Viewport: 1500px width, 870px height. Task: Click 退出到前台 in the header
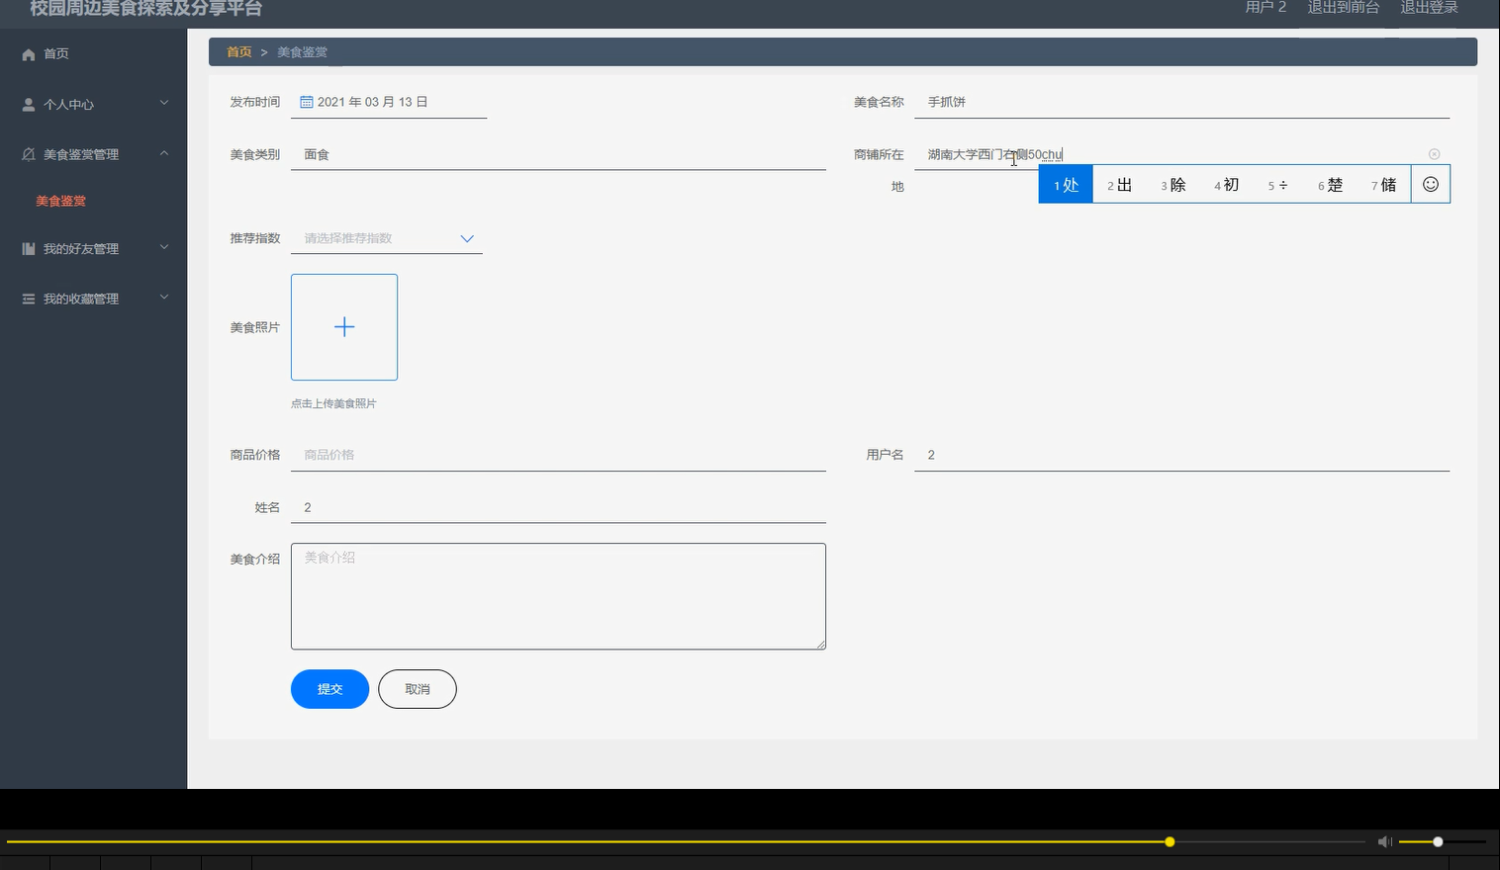(1343, 8)
